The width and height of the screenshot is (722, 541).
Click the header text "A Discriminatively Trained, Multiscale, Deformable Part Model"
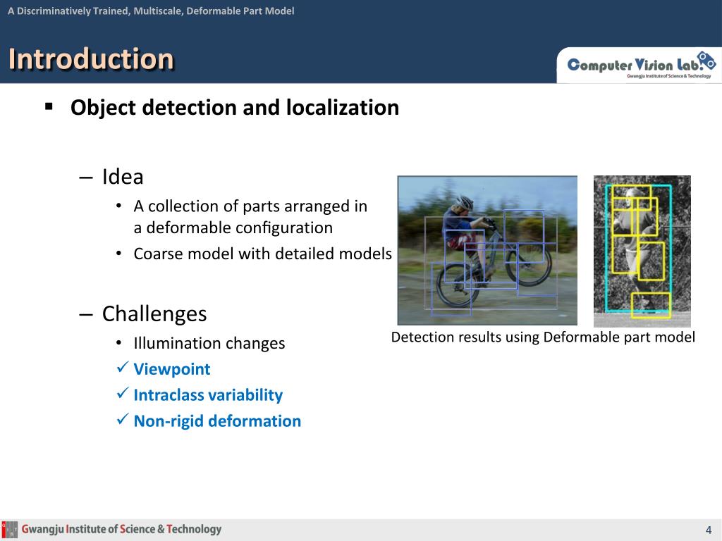151,11
